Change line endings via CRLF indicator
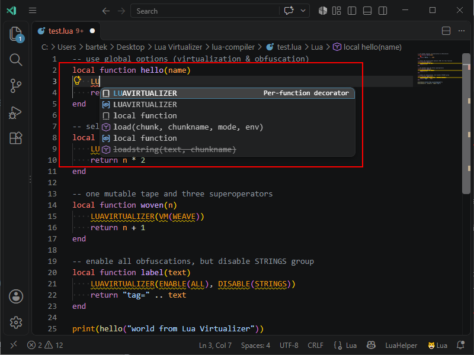The height and width of the screenshot is (355, 474). point(315,346)
